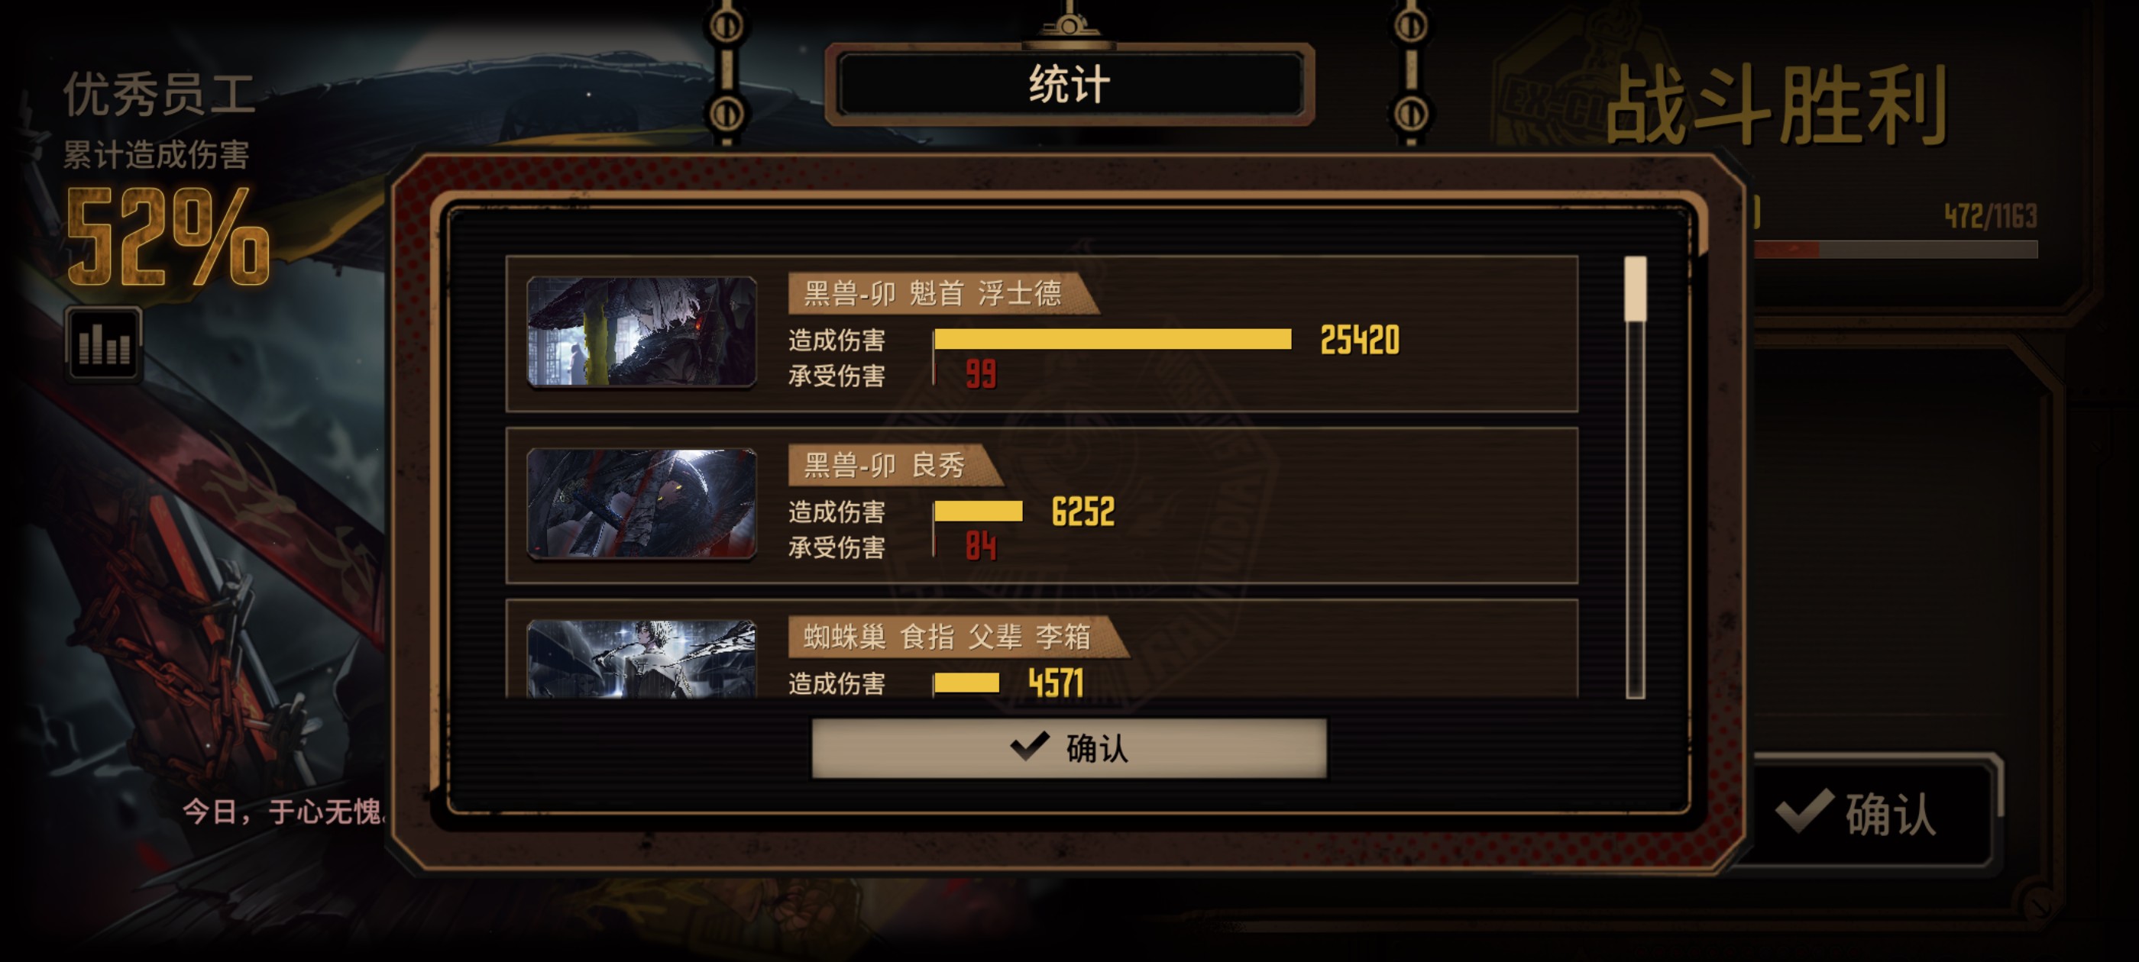Screen dimensions: 2139x962
Task: Click the 4571 damage dealt bar
Action: coord(966,683)
